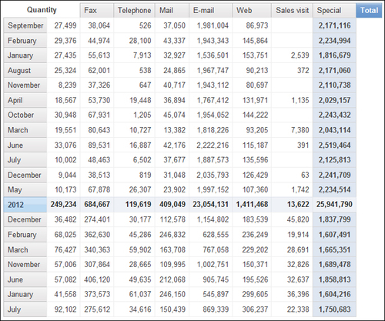This screenshot has width=385, height=321.
Task: Select the April row header
Action: point(25,100)
